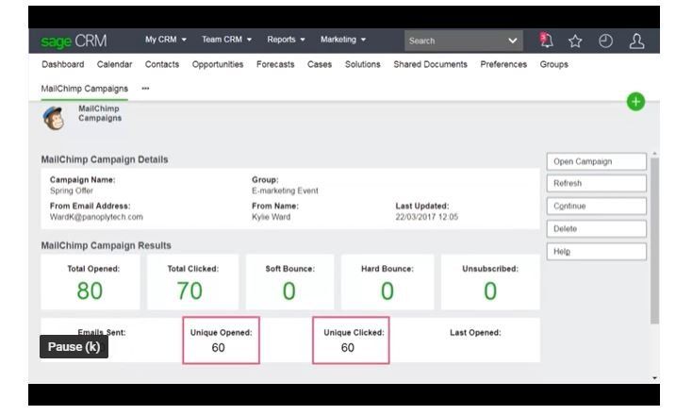Click the Hard Bounce value 0
The height and width of the screenshot is (415, 676).
coord(387,290)
